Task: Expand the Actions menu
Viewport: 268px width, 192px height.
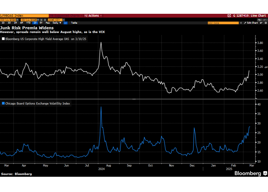Action: click(93, 16)
